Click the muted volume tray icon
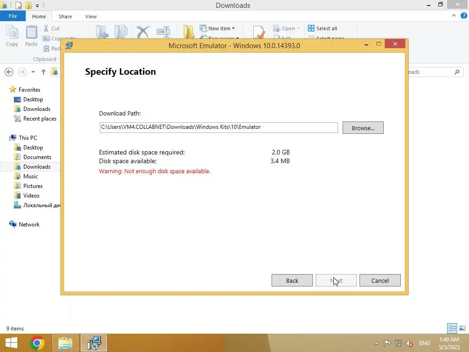 [x=409, y=343]
